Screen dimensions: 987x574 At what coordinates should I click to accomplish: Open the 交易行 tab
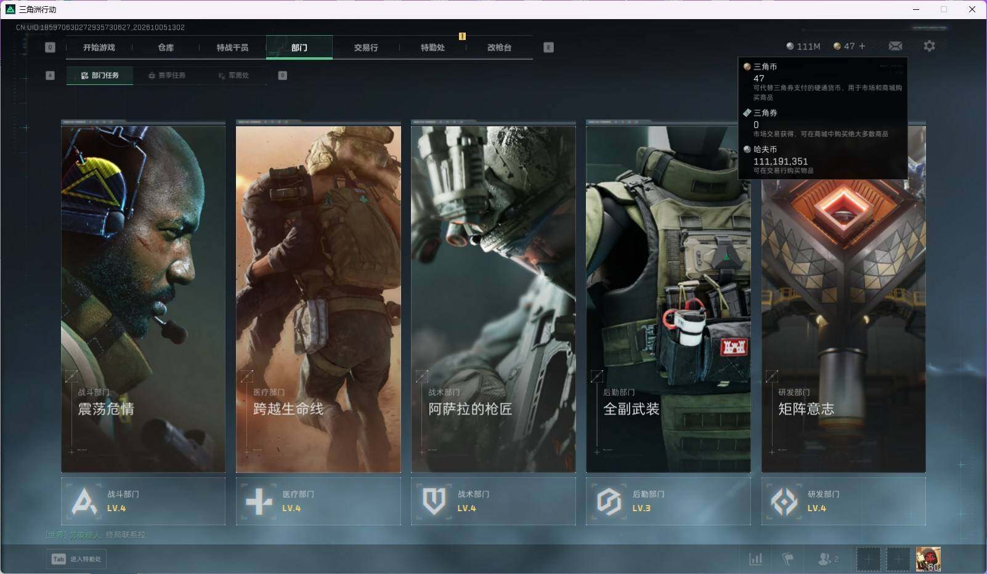[x=366, y=47]
